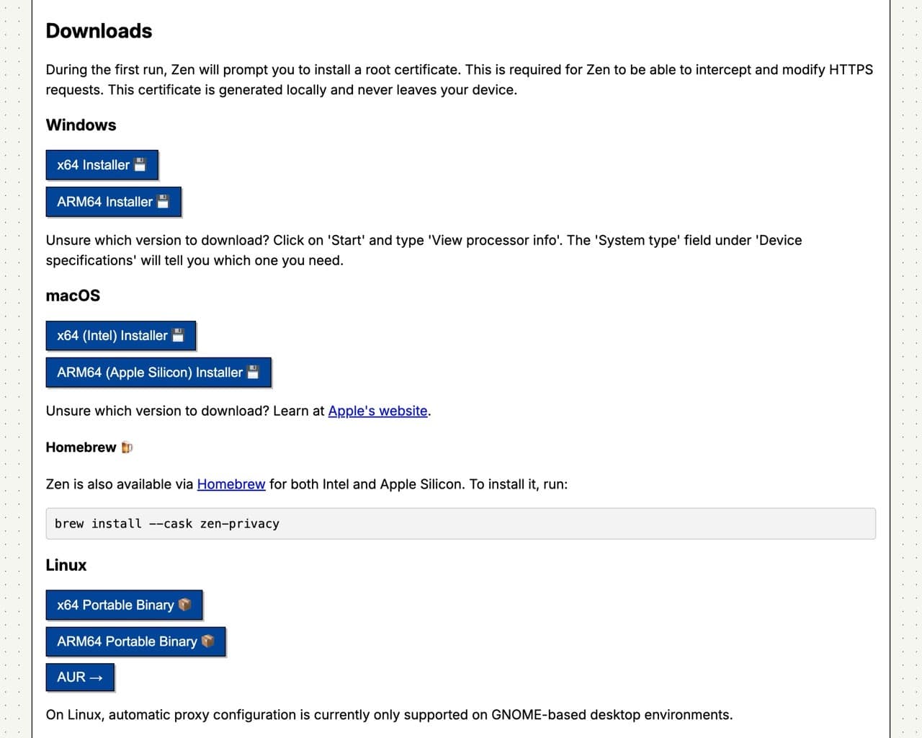Click the box icon on ARM64 Portable Binary
This screenshot has width=922, height=738.
[x=208, y=641]
